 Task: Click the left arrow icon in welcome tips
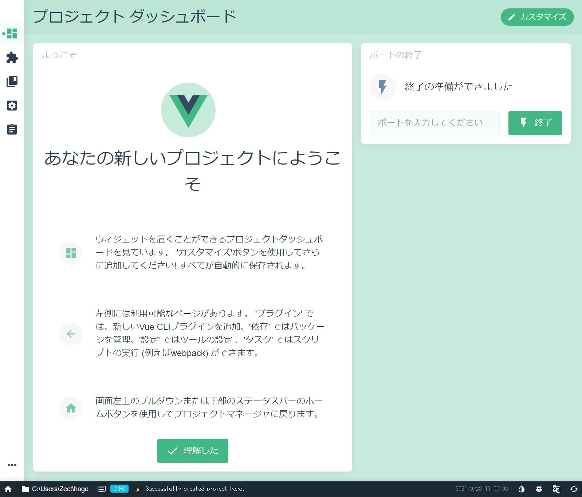point(71,334)
